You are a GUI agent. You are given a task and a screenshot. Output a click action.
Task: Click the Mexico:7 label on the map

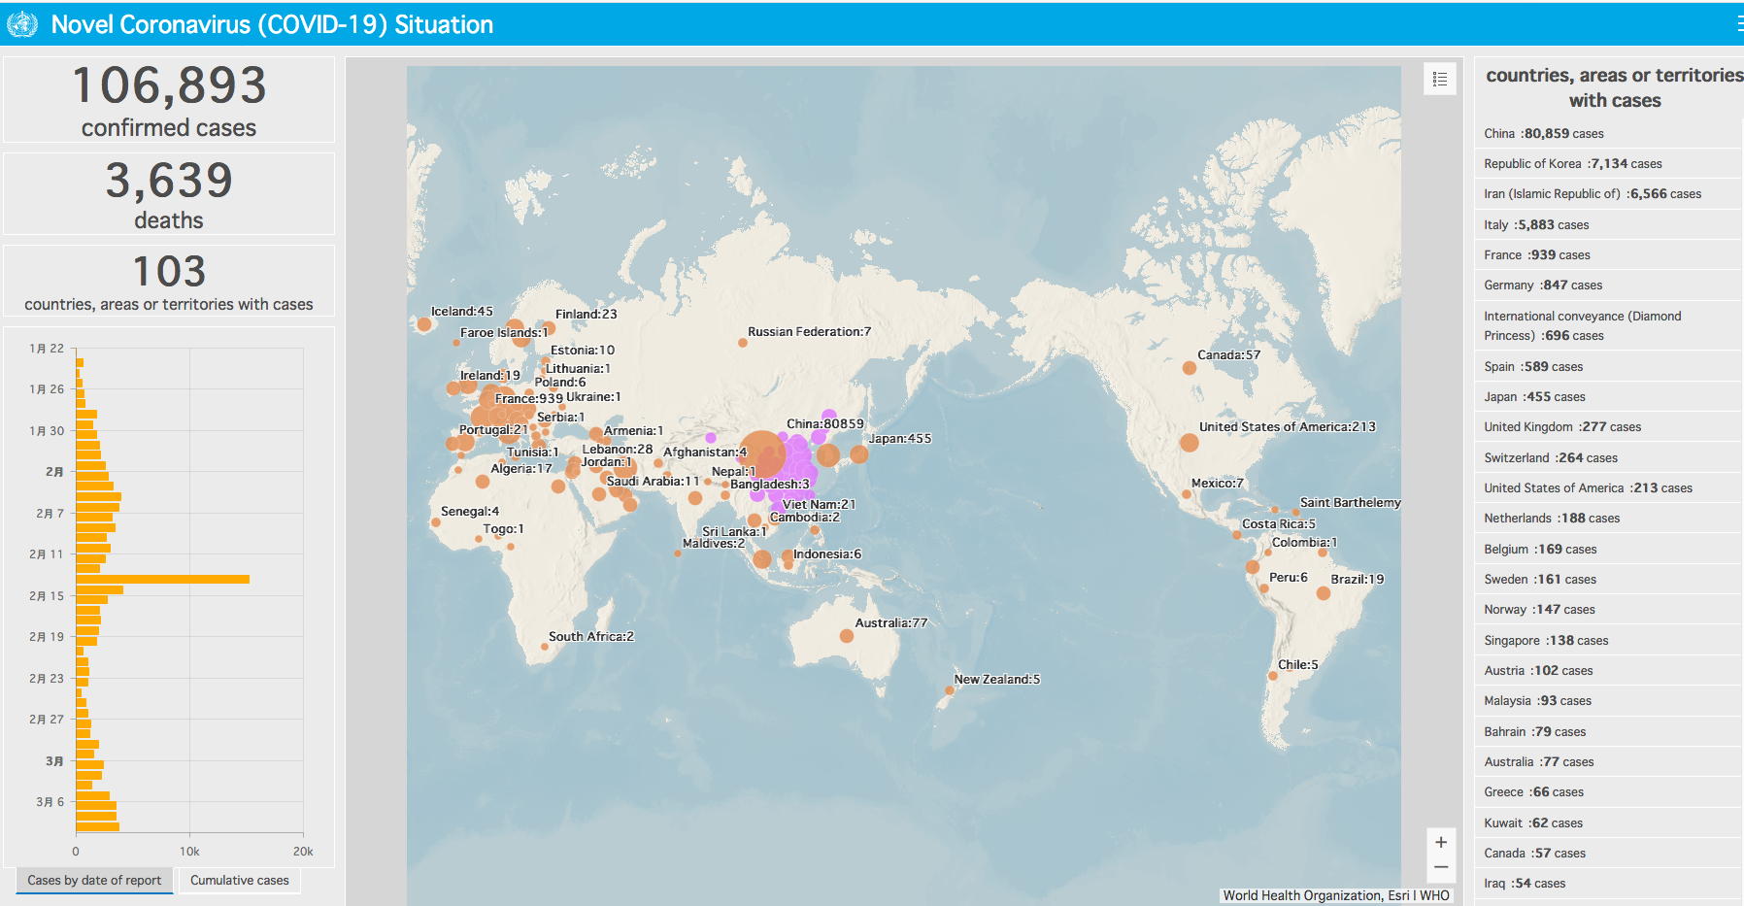coord(1217,484)
